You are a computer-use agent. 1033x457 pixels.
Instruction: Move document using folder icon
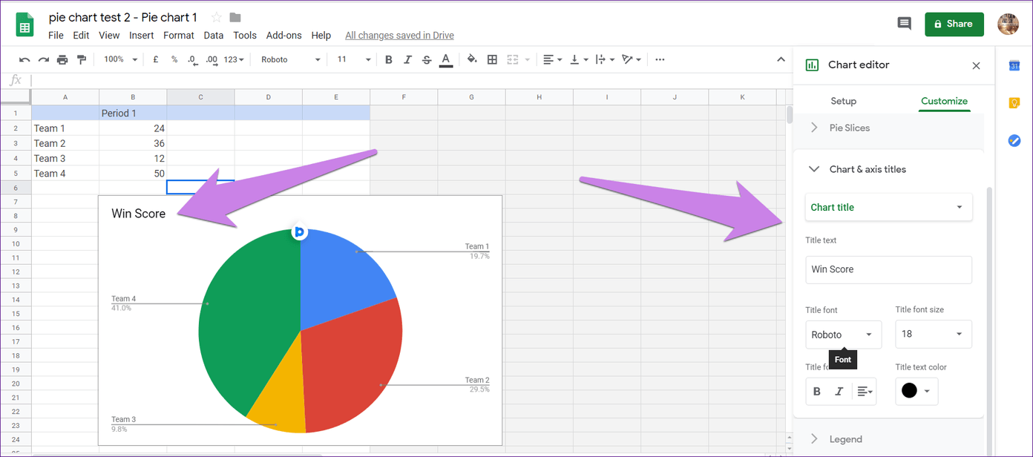[235, 17]
